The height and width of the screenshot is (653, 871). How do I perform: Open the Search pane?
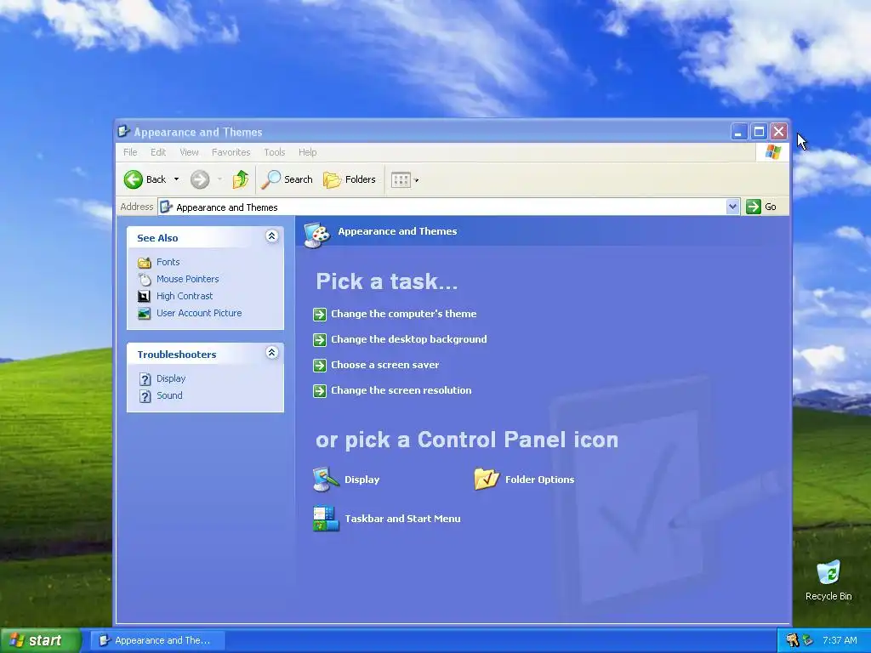coord(287,179)
